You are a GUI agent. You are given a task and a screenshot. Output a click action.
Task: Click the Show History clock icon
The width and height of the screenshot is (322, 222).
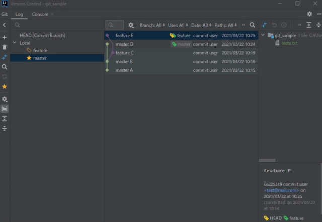point(284,25)
